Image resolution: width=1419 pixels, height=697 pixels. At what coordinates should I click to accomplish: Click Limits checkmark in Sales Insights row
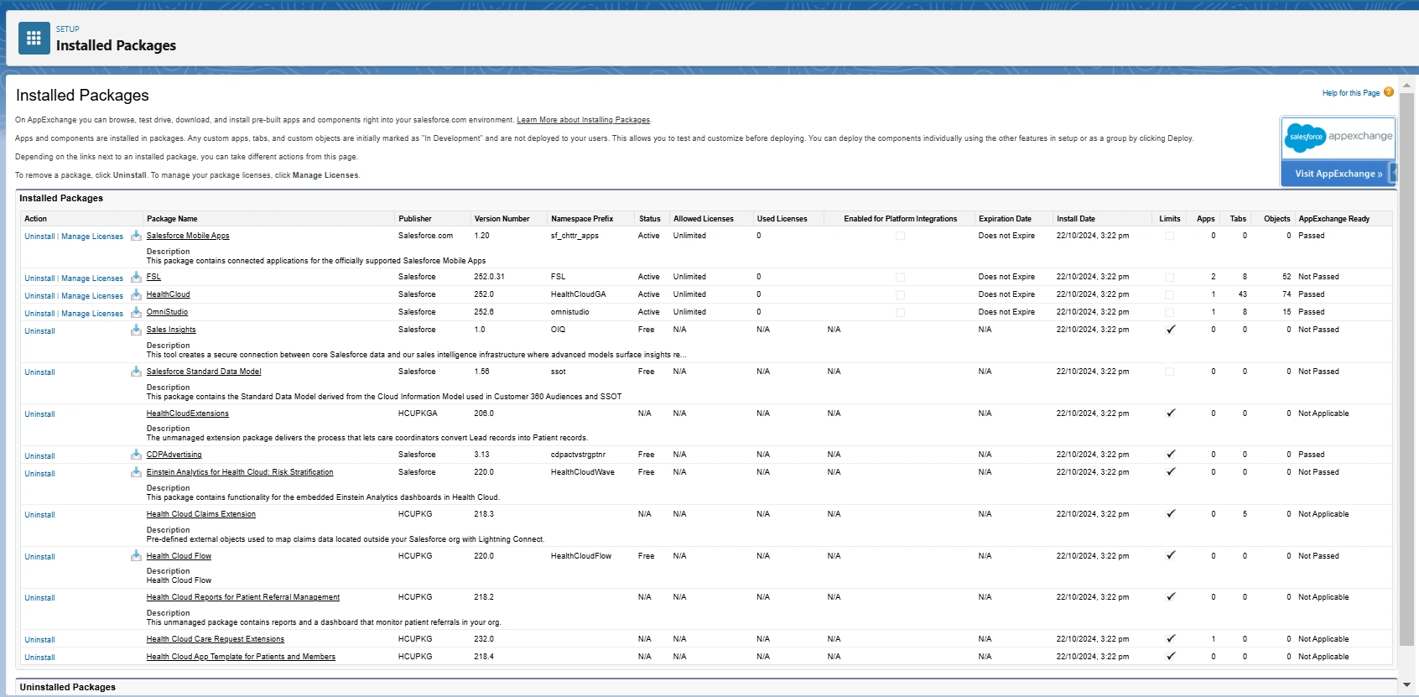[1171, 330]
